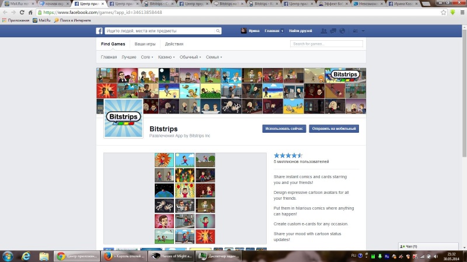Open Internet Explorer from the taskbar
Image resolution: width=467 pixels, height=262 pixels.
(x=26, y=256)
